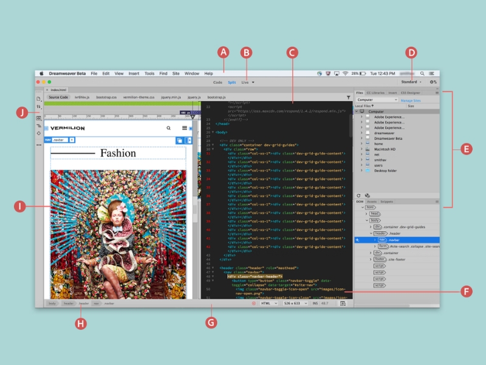Open the three-dot customize toolbar menu
Viewport: 486px width, 365px height.
[x=38, y=145]
